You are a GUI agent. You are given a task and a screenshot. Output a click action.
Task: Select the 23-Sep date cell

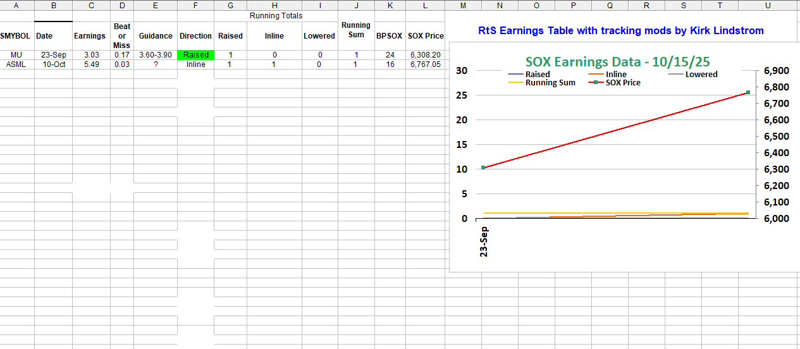pyautogui.click(x=53, y=55)
